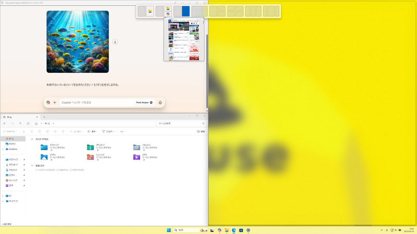Click the plus attach icon in Copilot input bar
Image resolution: width=417 pixels, height=234 pixels.
[x=55, y=102]
